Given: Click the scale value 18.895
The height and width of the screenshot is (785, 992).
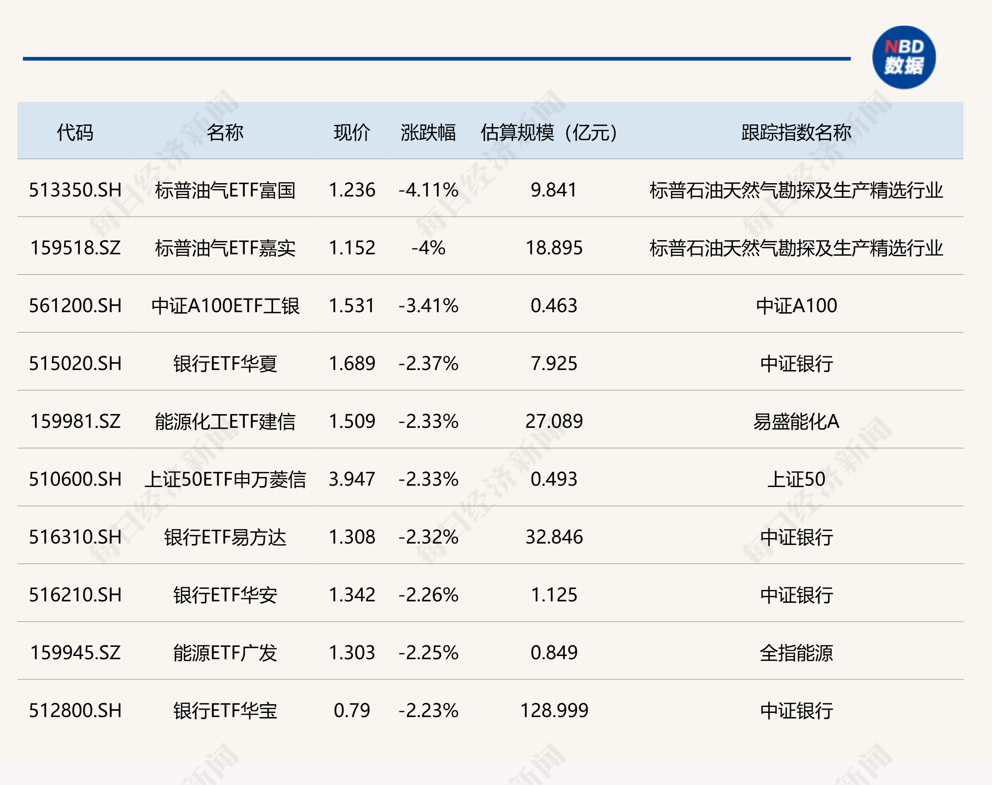Looking at the screenshot, I should click(x=554, y=248).
